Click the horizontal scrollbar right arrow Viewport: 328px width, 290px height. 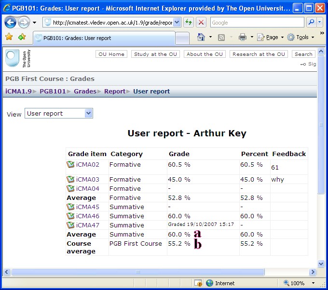pyautogui.click(x=313, y=272)
